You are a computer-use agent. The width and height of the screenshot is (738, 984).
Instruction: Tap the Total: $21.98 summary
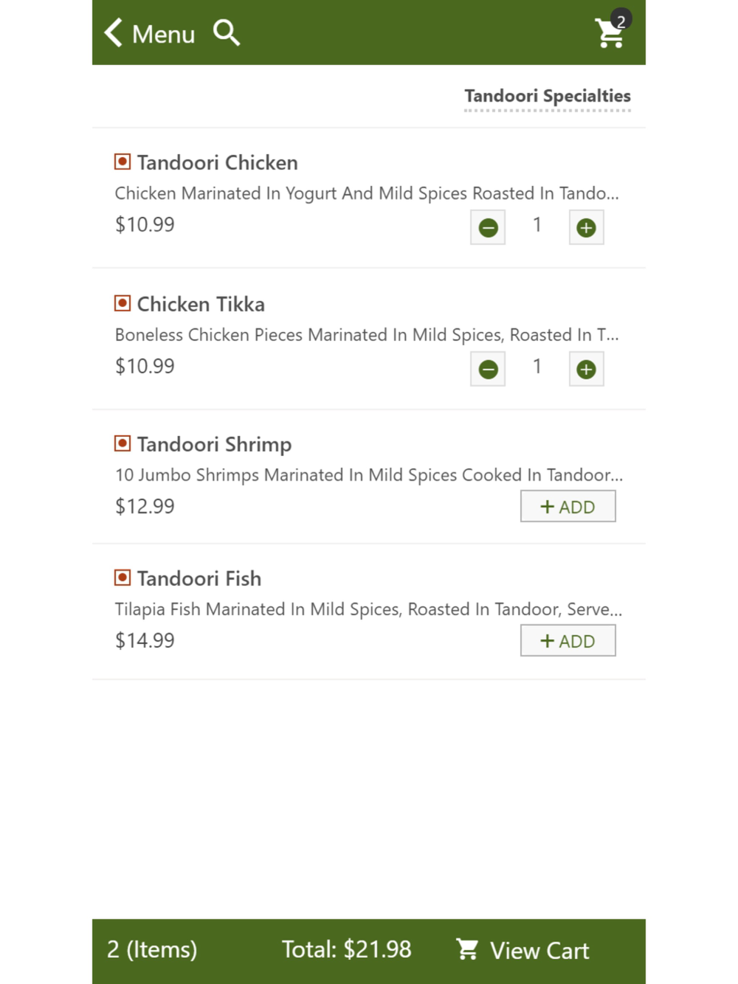[x=347, y=949]
